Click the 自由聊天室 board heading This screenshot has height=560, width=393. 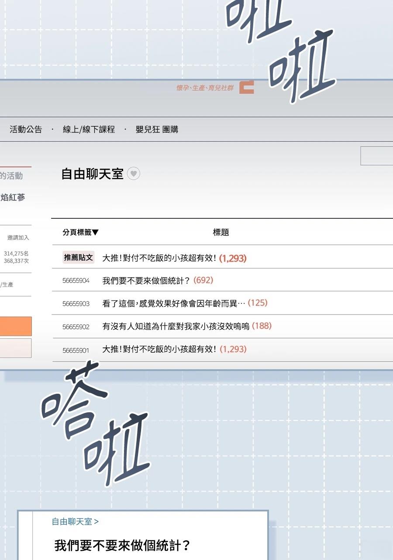pos(93,174)
